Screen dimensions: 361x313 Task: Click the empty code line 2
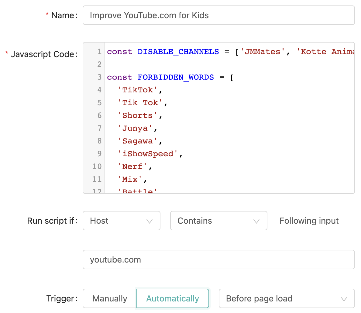pos(229,64)
